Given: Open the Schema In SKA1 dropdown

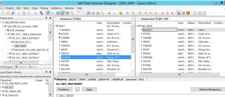Looking at the screenshot, I should [x=132, y=19].
